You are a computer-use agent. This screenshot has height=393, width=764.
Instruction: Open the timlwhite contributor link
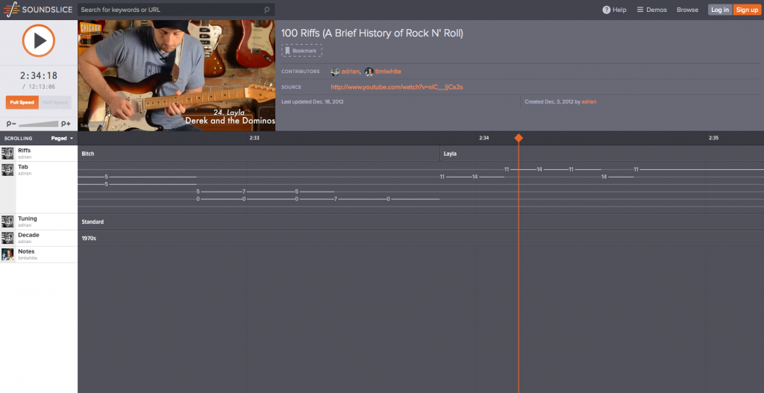[x=388, y=72]
